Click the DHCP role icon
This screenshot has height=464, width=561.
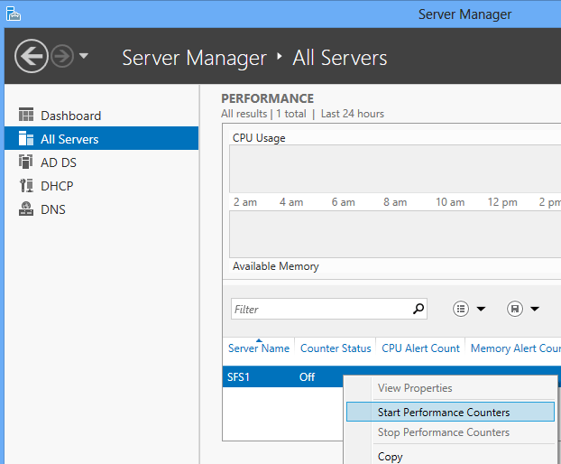26,185
